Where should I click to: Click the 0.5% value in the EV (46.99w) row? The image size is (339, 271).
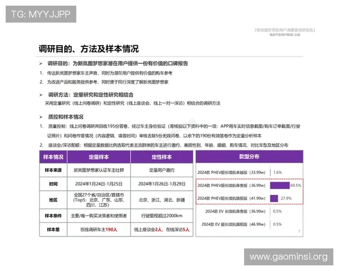click(277, 224)
